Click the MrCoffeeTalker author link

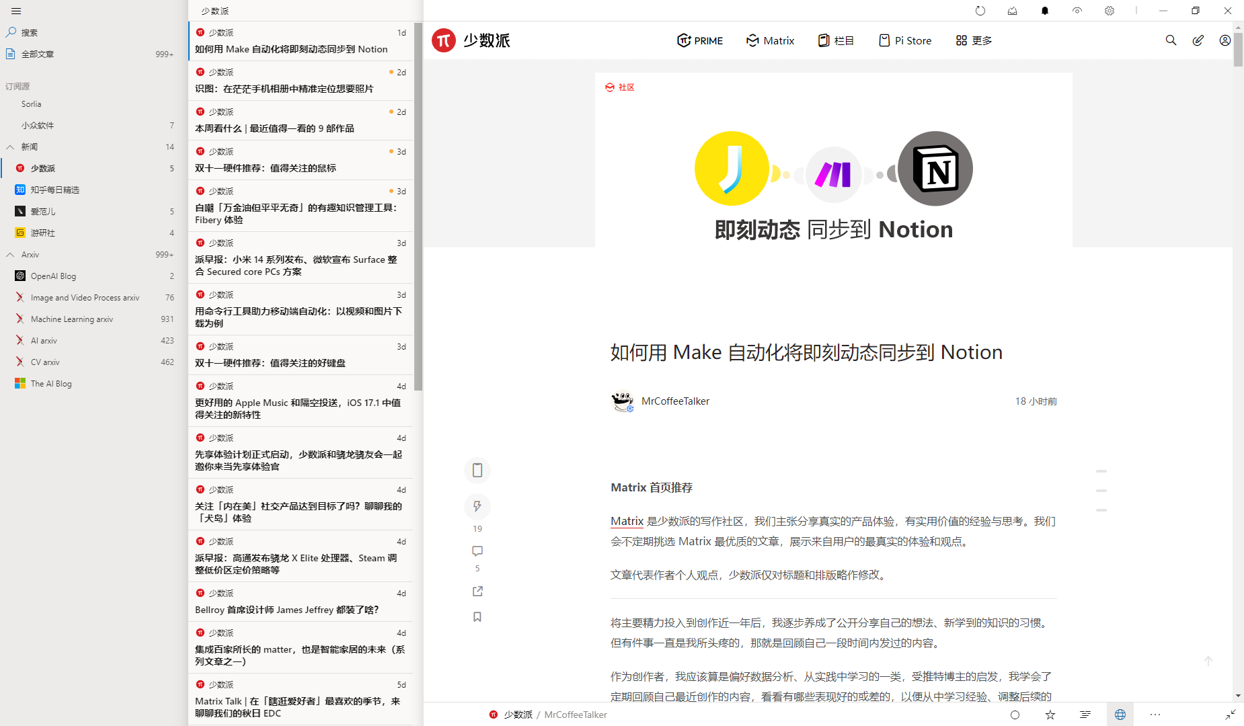675,401
